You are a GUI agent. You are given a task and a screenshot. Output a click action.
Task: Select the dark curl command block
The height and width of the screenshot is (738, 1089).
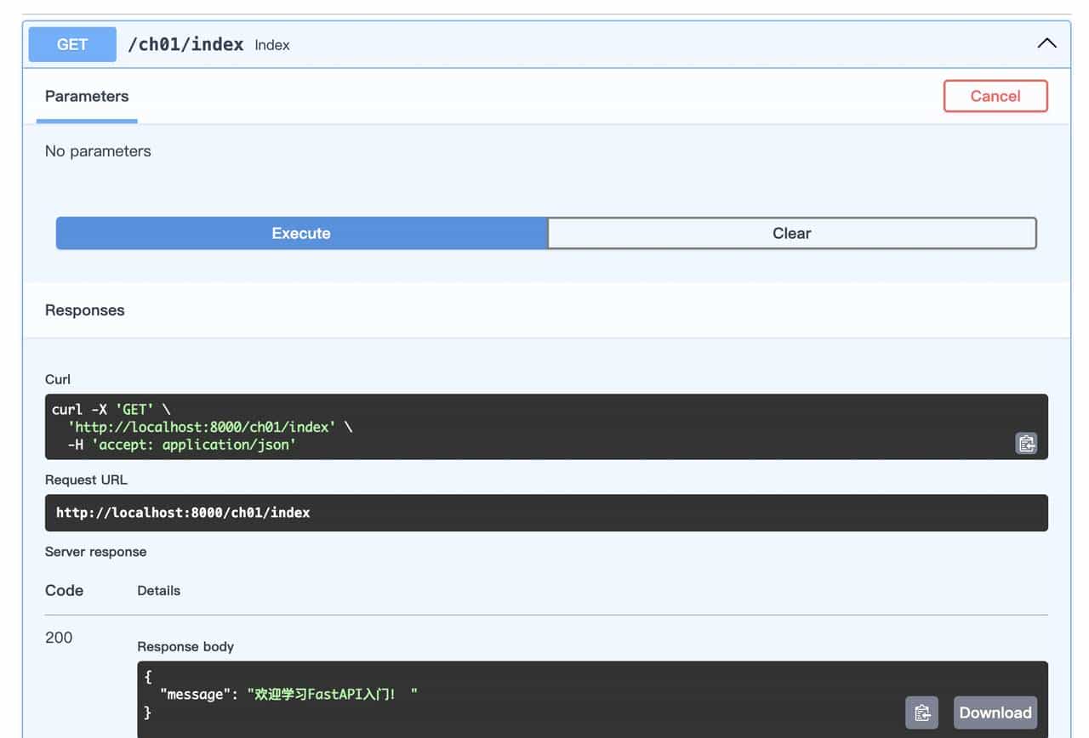544,427
